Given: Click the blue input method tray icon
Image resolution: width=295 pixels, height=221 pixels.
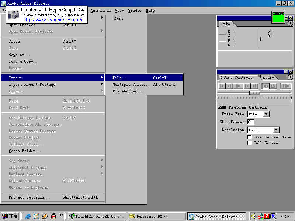Looking at the screenshot, I should coord(273,217).
